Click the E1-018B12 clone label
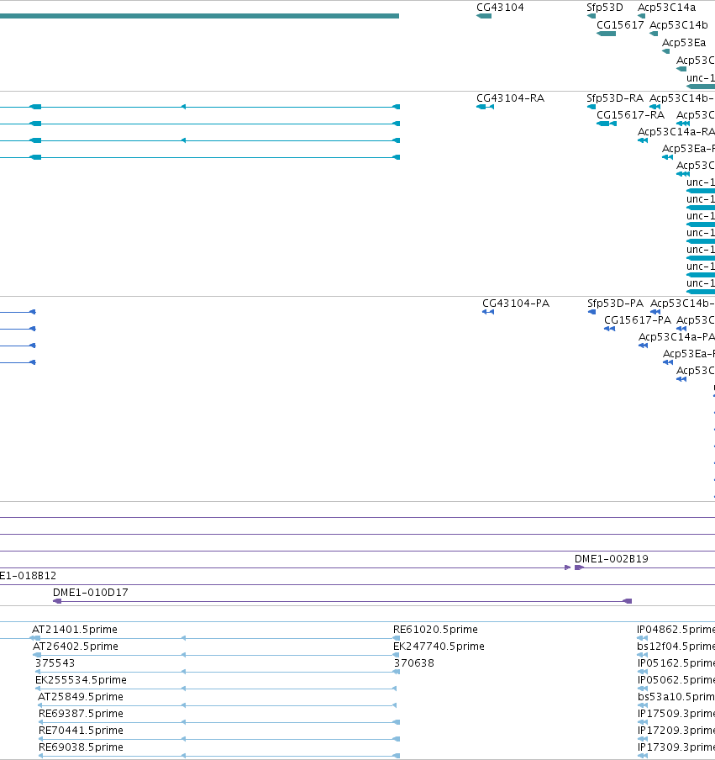Viewport: 715px width, 760px height. point(28,576)
